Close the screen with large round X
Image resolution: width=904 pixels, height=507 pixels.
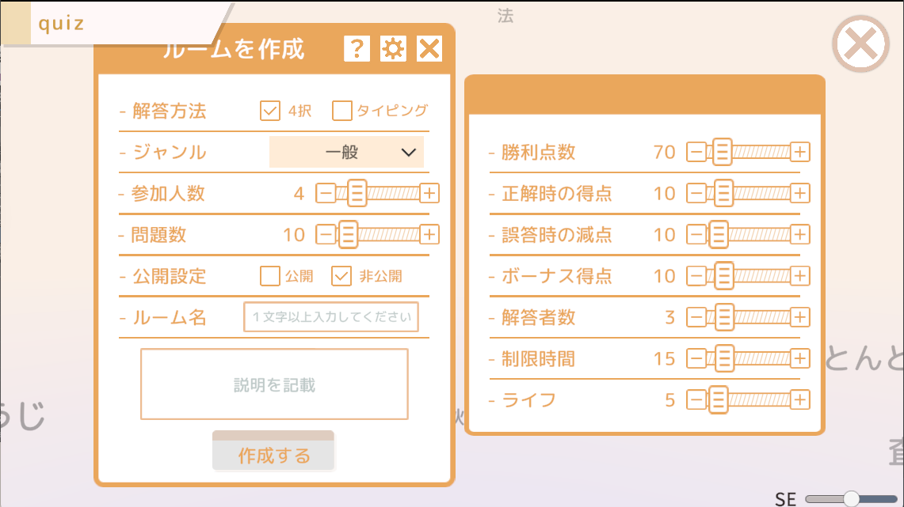[x=860, y=44]
